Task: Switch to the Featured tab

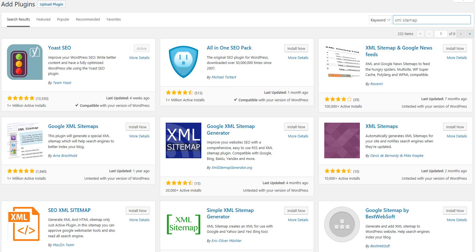Action: pyautogui.click(x=43, y=19)
